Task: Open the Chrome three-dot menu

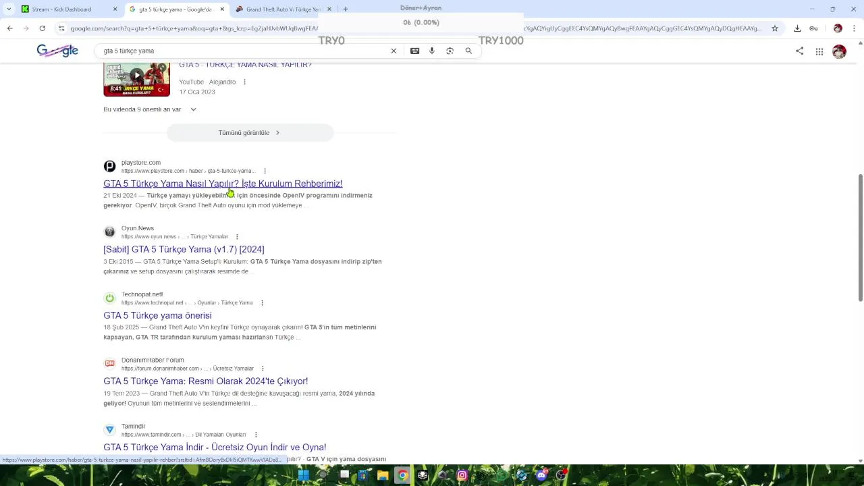Action: (x=853, y=28)
